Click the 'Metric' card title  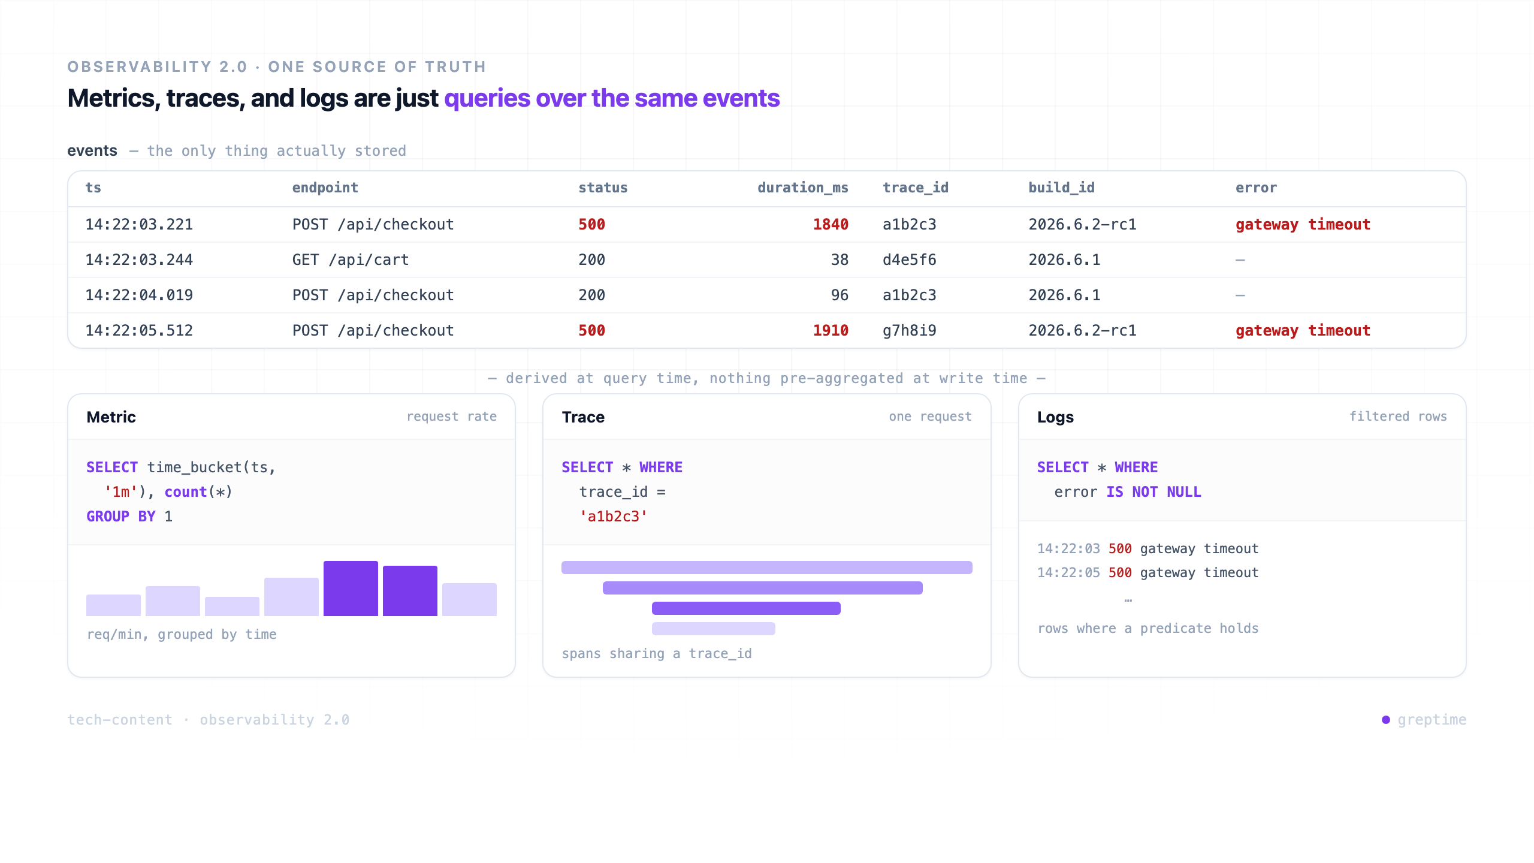[x=111, y=417]
